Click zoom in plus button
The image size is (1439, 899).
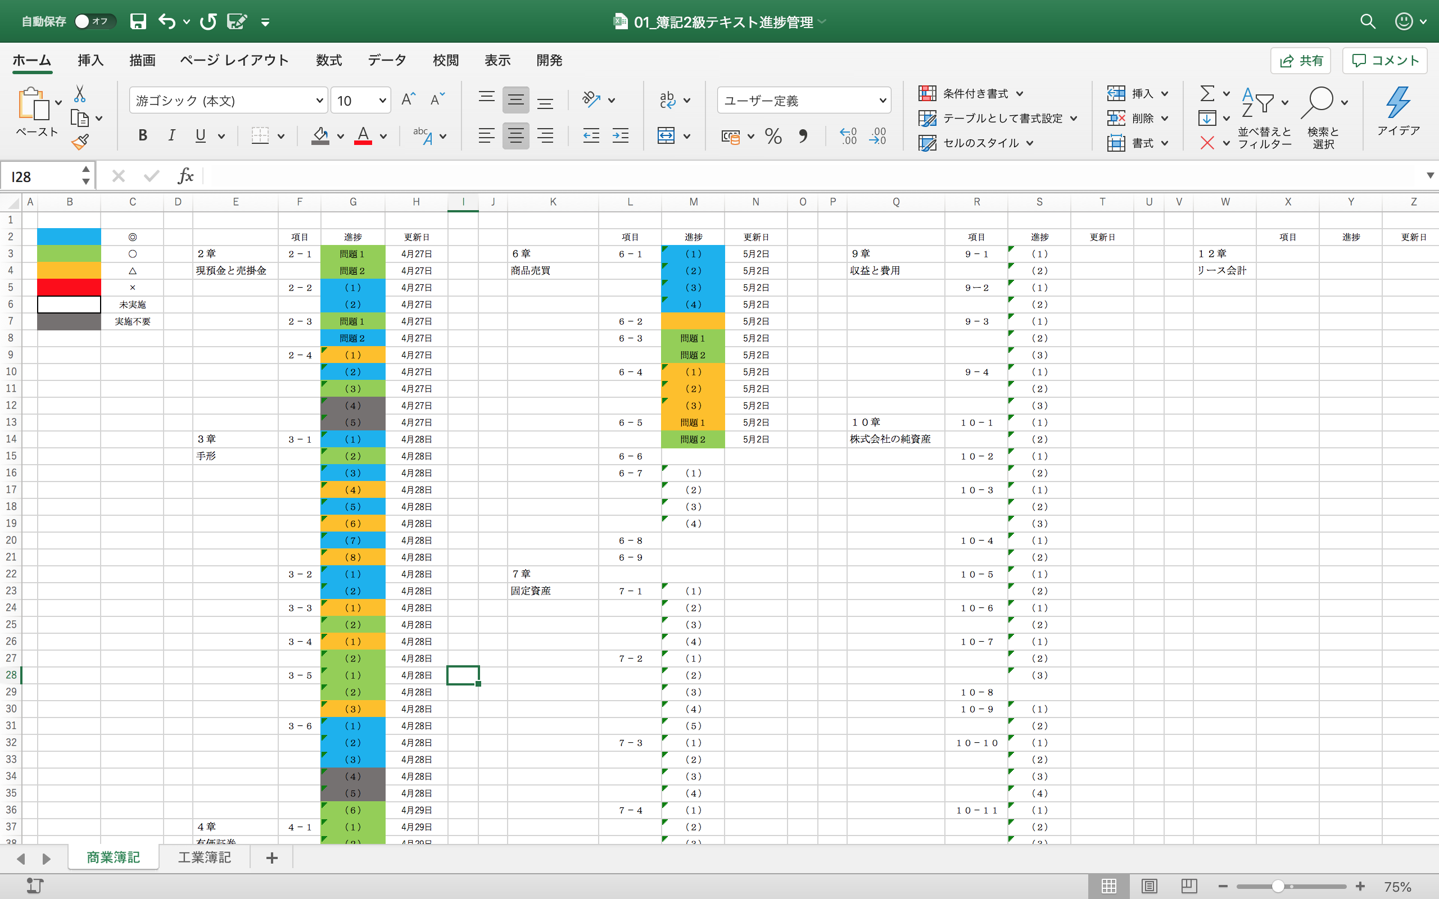1360,887
